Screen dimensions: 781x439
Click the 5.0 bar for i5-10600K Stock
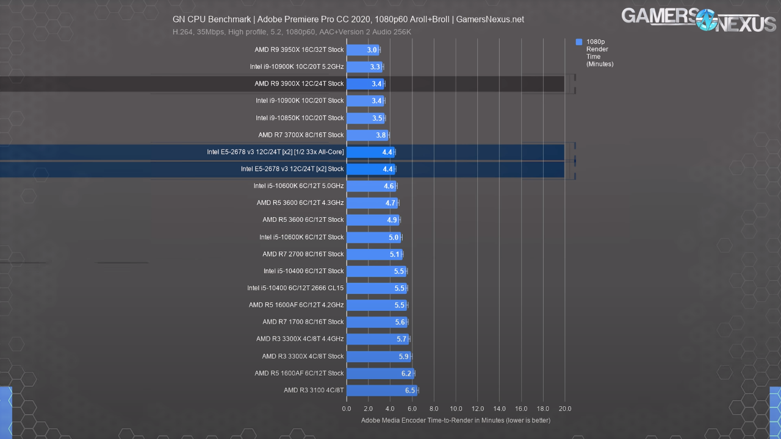[x=374, y=237]
